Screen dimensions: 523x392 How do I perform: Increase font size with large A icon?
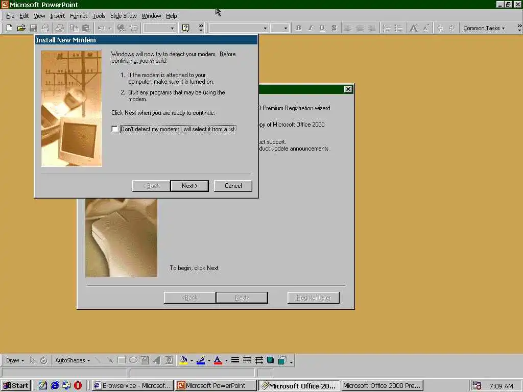414,28
